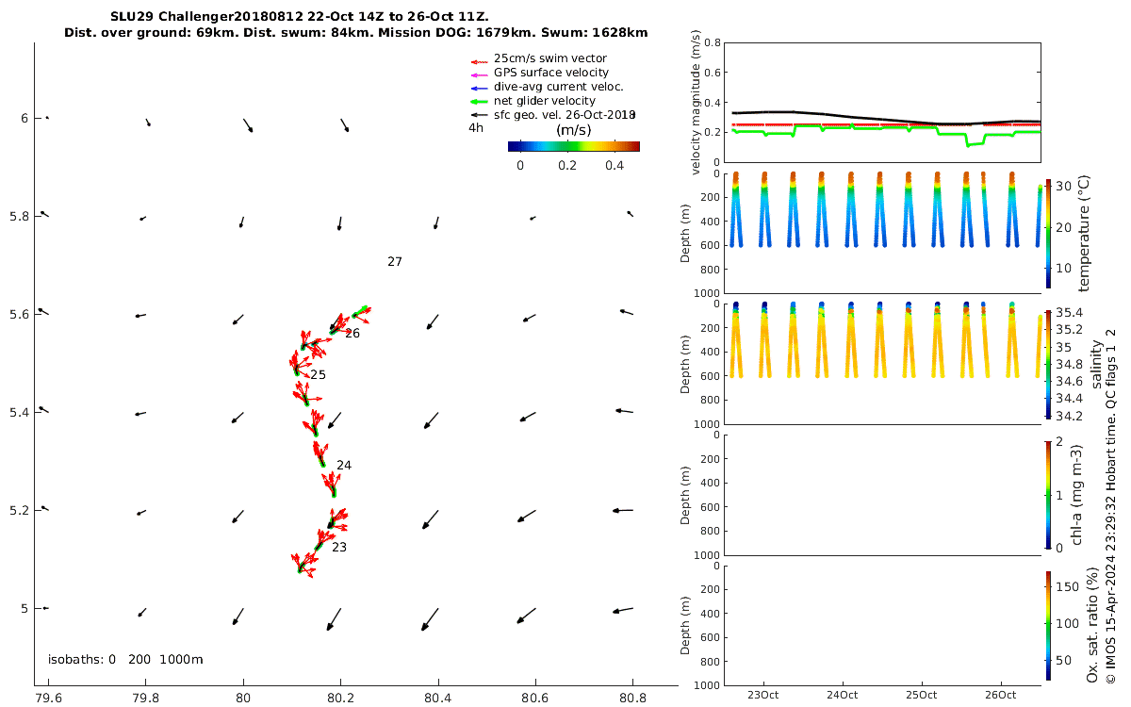Click the 'isobaths: 0 200 1000m' text
Image resolution: width=1131 pixels, height=707 pixels.
click(125, 660)
